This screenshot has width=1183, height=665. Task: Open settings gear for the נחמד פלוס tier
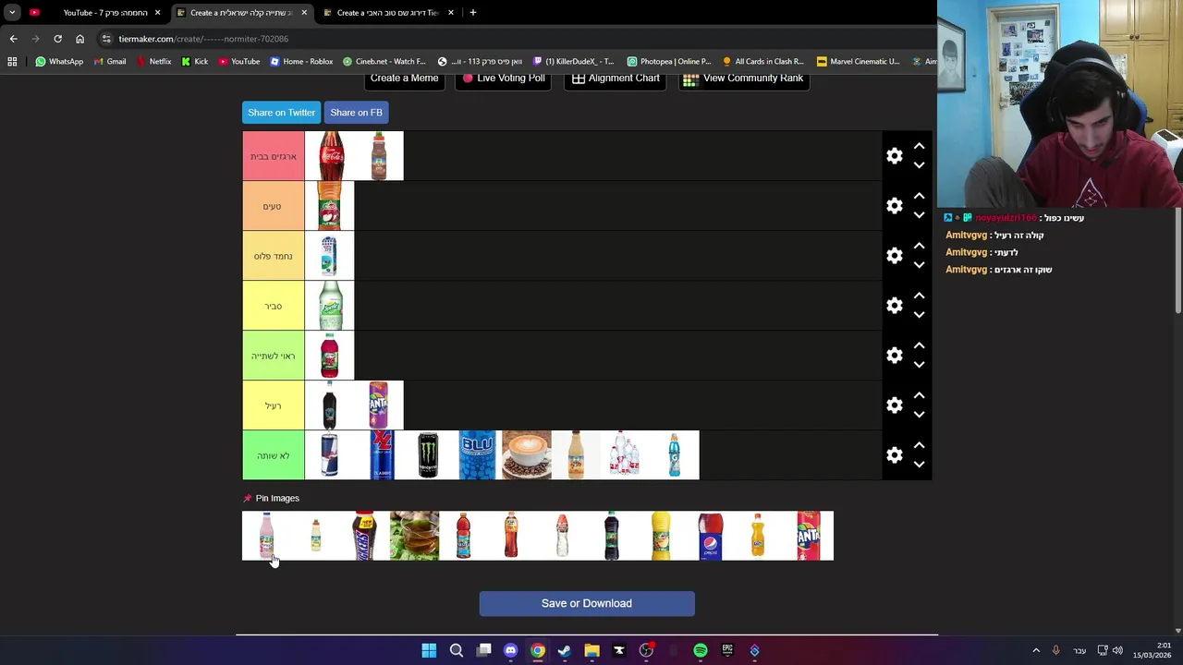[x=894, y=256]
